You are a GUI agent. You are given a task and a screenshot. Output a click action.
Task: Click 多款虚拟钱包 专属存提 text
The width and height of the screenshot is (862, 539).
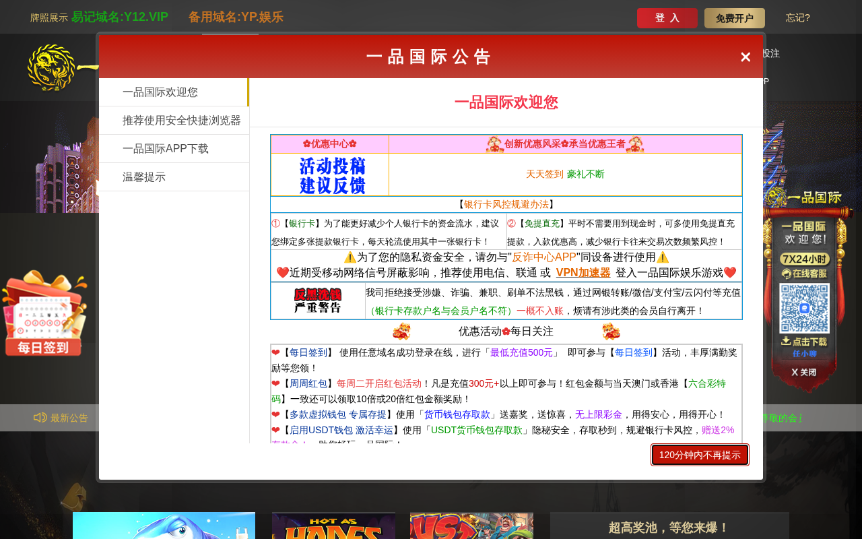tap(338, 414)
